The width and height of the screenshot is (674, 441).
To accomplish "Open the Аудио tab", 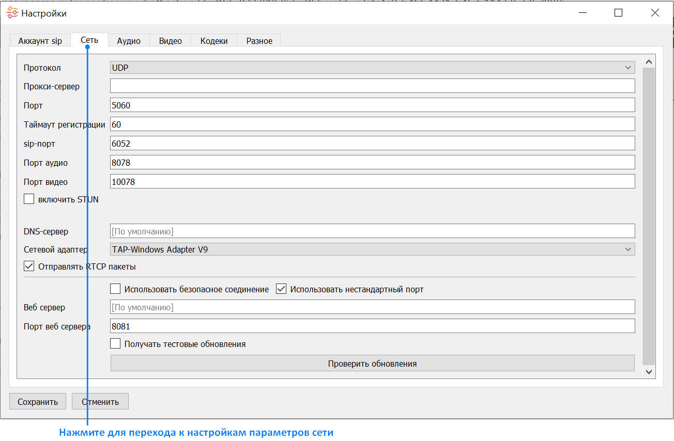I will 129,41.
